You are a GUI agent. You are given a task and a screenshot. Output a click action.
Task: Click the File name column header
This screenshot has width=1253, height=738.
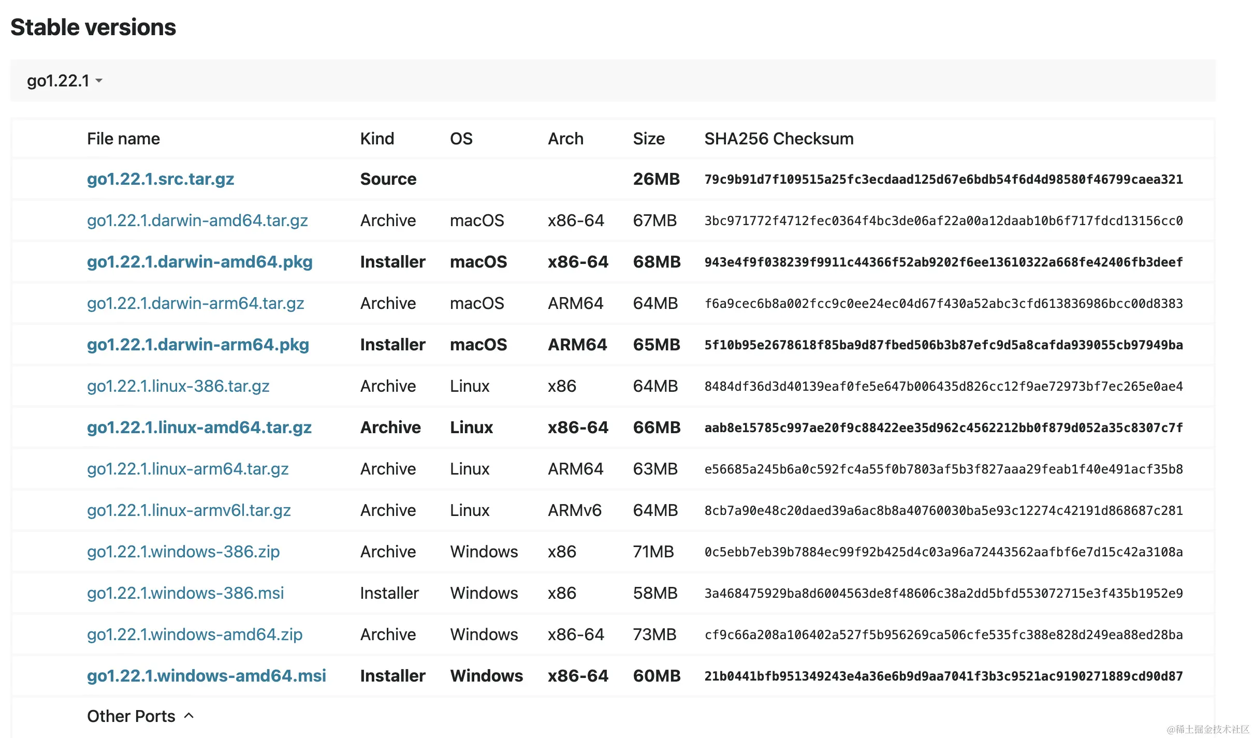click(x=123, y=138)
